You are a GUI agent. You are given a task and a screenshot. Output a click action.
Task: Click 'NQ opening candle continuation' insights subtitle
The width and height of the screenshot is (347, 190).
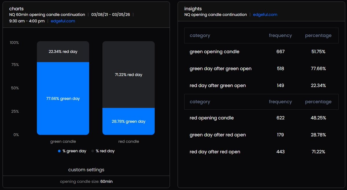(x=216, y=14)
